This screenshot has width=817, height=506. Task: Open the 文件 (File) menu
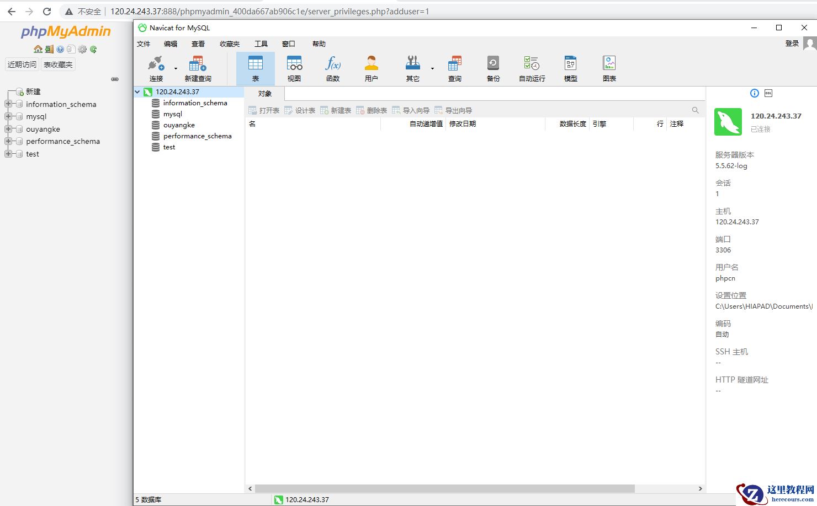coord(144,44)
